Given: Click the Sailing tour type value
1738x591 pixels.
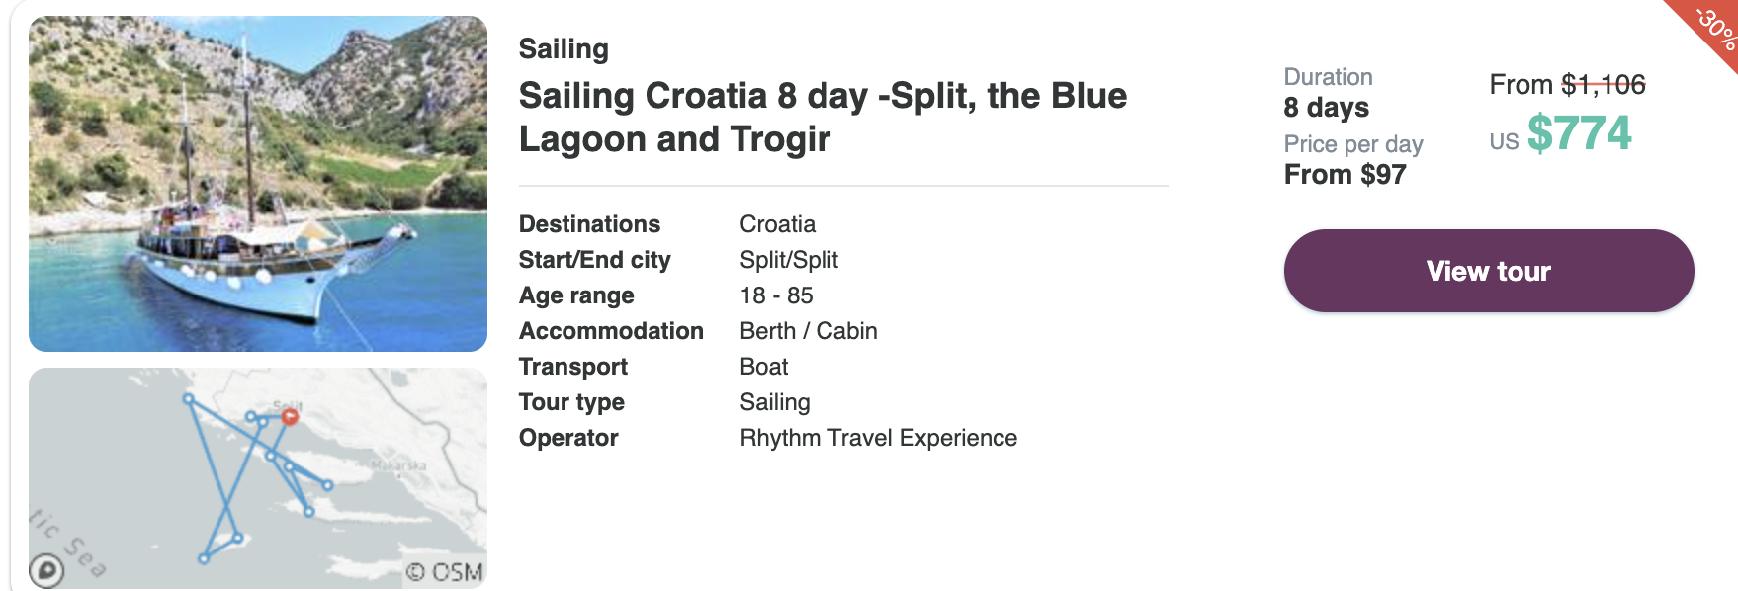Looking at the screenshot, I should pyautogui.click(x=775, y=402).
